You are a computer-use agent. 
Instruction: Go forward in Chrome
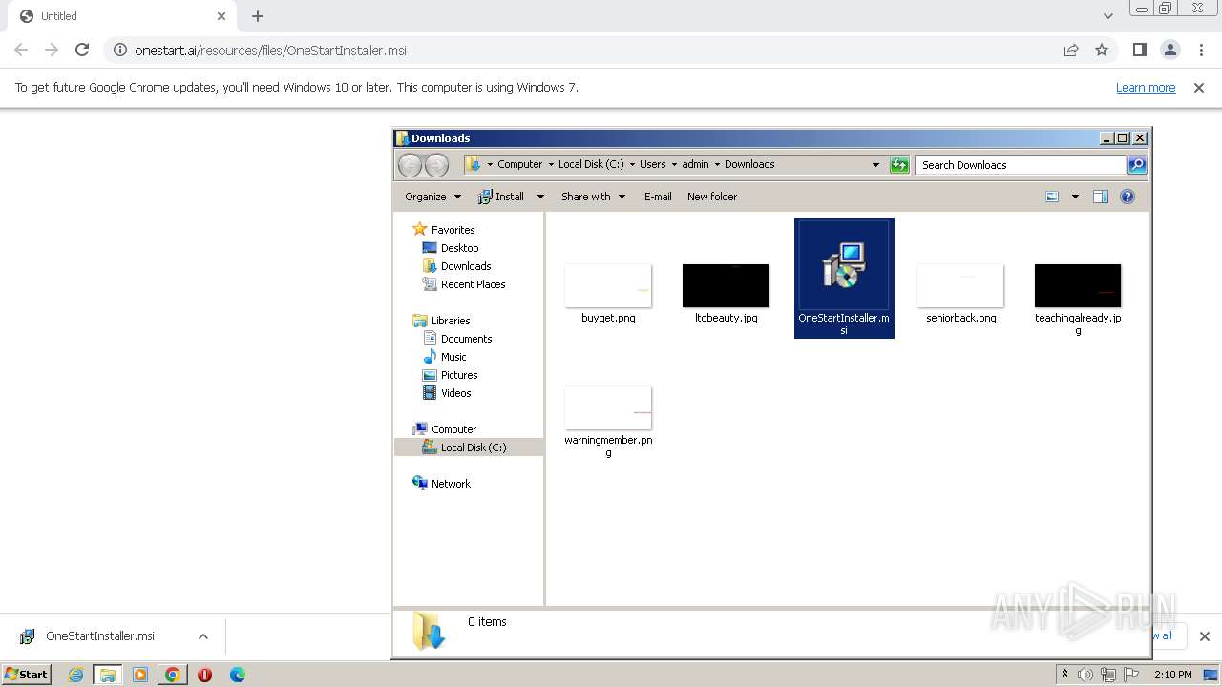coord(52,50)
